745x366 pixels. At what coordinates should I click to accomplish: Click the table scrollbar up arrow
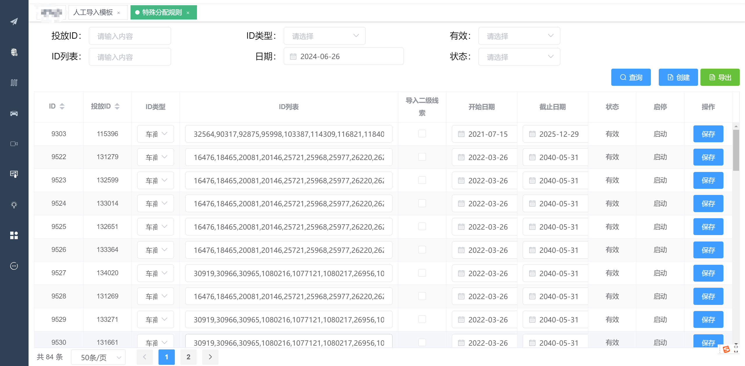pos(736,126)
